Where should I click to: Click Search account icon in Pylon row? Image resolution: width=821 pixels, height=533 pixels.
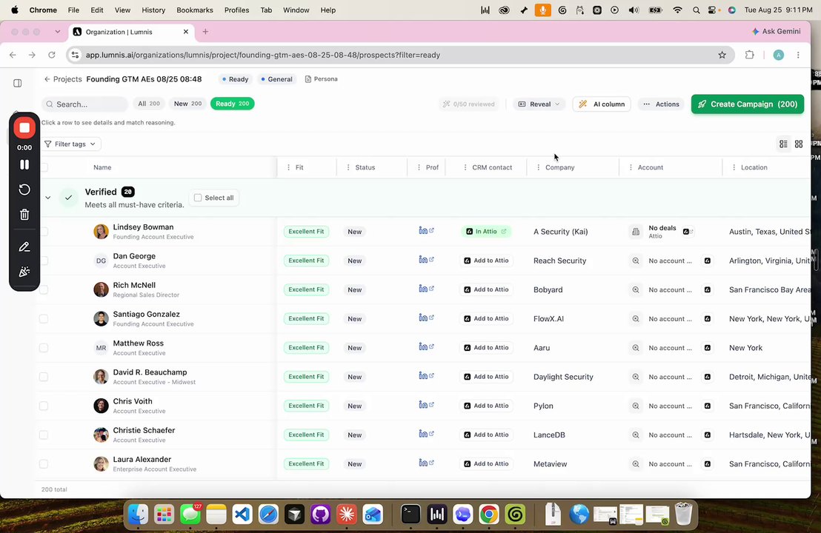tap(636, 406)
